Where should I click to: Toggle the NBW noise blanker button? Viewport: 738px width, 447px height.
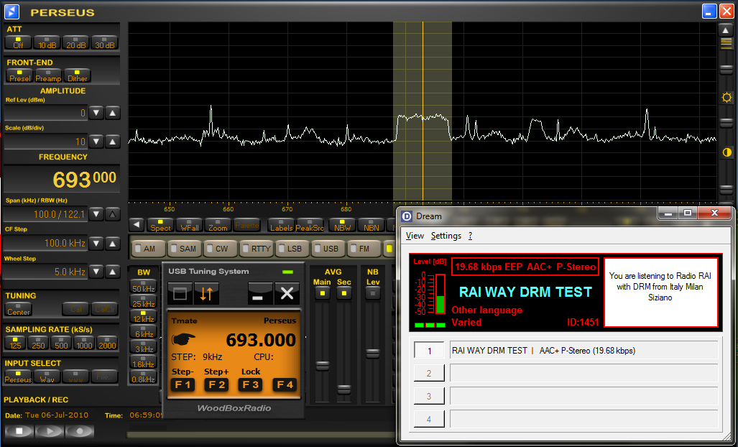tap(342, 225)
